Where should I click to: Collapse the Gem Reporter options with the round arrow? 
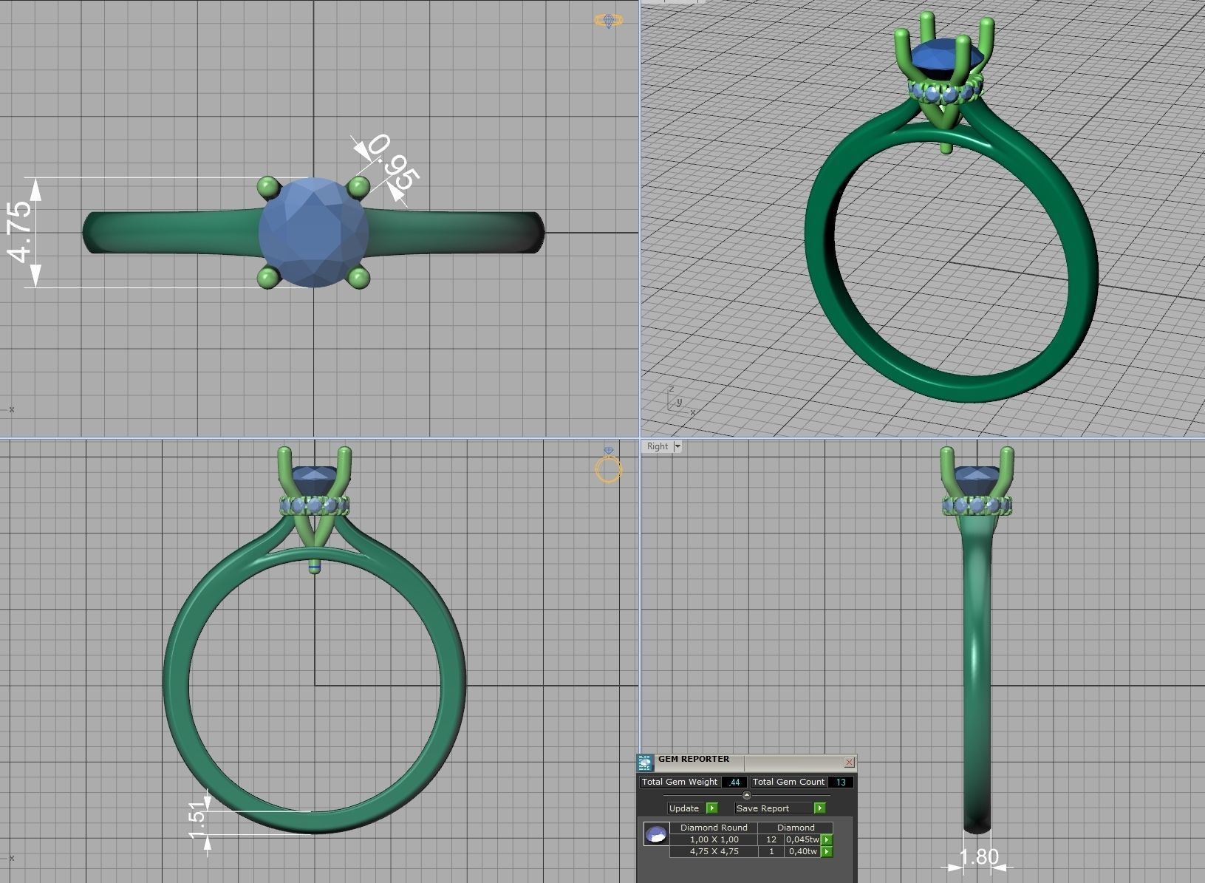pos(746,795)
